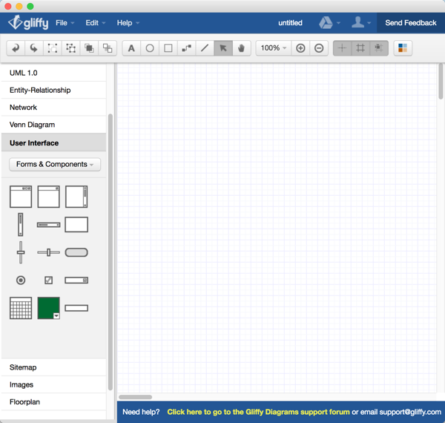Image resolution: width=445 pixels, height=423 pixels.
Task: Click the Undo arrow icon
Action: pos(16,48)
